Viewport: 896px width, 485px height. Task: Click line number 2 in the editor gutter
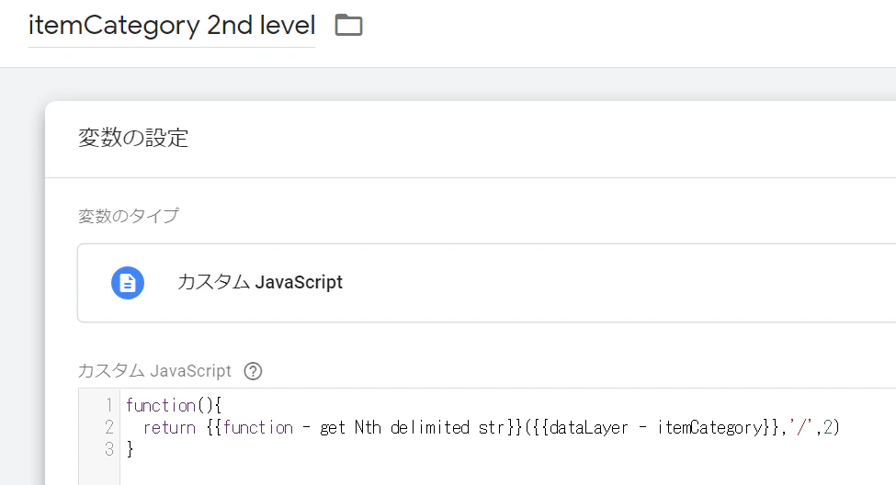(108, 427)
